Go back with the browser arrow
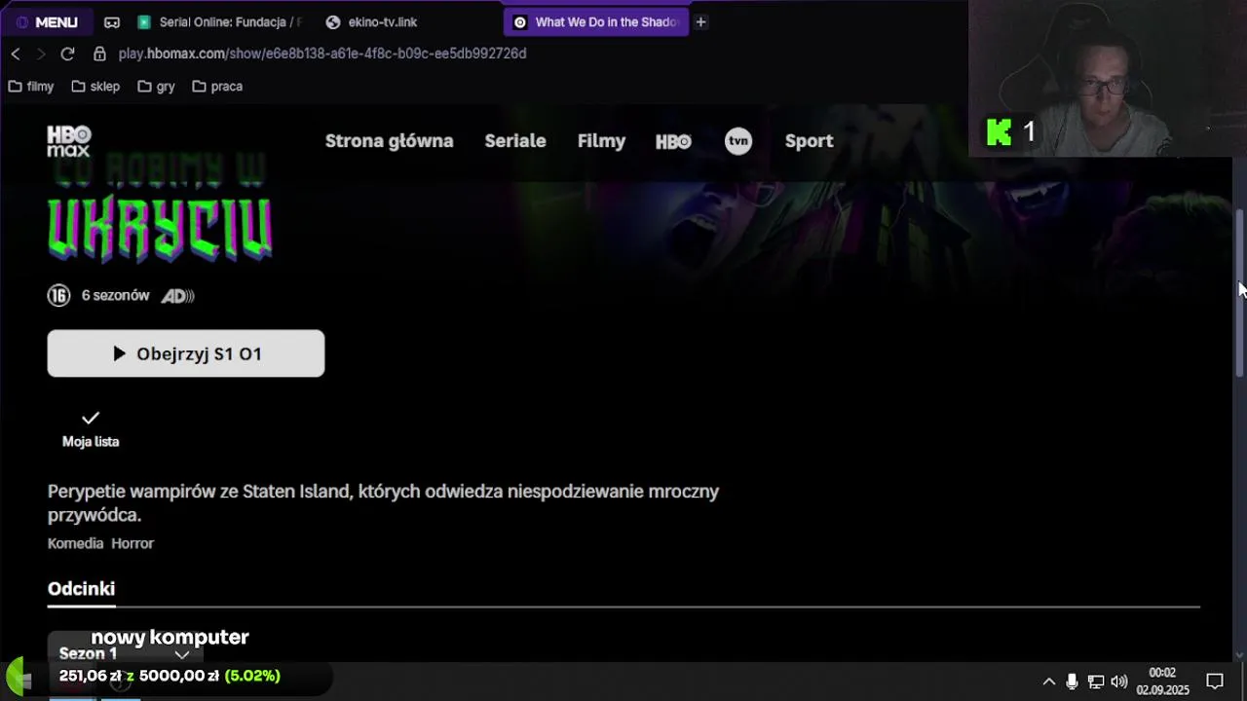The width and height of the screenshot is (1247, 701). click(x=16, y=54)
